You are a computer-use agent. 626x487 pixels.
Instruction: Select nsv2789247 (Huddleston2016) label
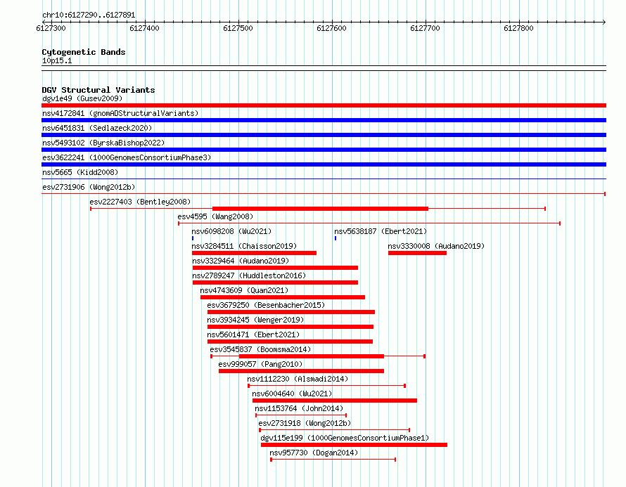coord(249,275)
